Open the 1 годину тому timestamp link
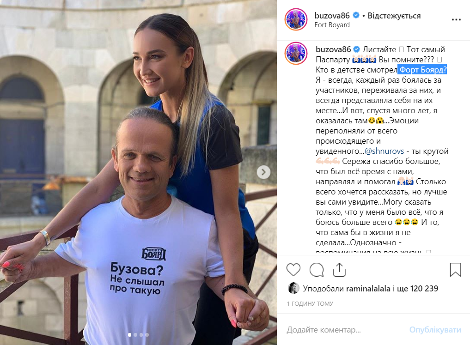470x345 pixels. click(x=310, y=303)
